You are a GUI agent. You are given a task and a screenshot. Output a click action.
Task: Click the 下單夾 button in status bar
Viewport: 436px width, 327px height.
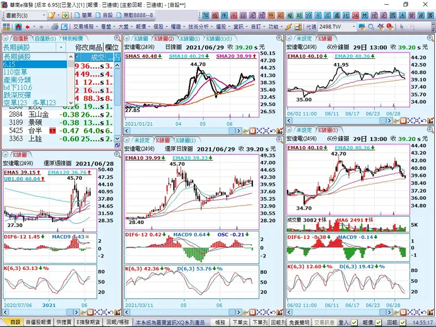pyautogui.click(x=240, y=322)
